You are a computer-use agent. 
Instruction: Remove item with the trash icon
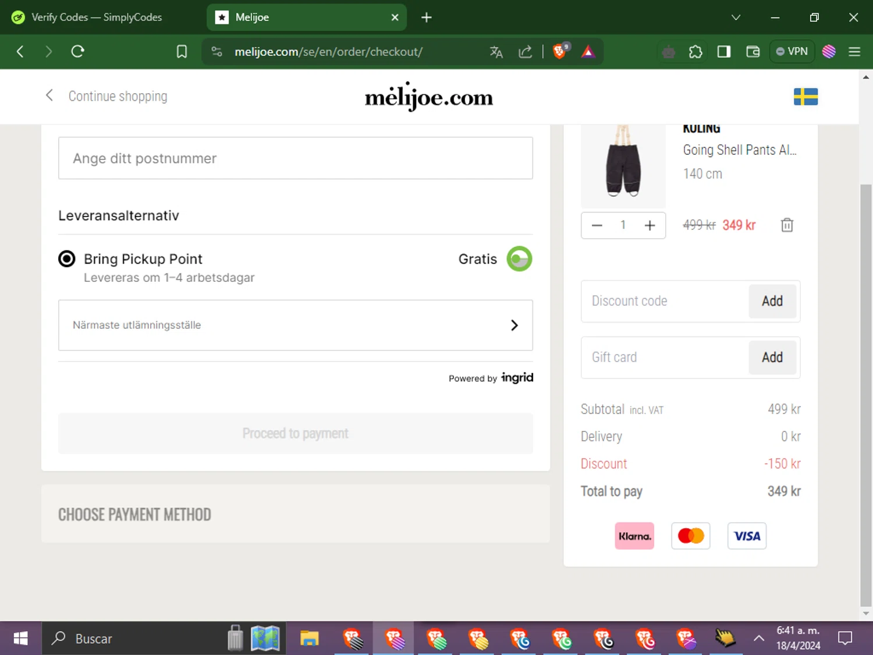(x=787, y=225)
